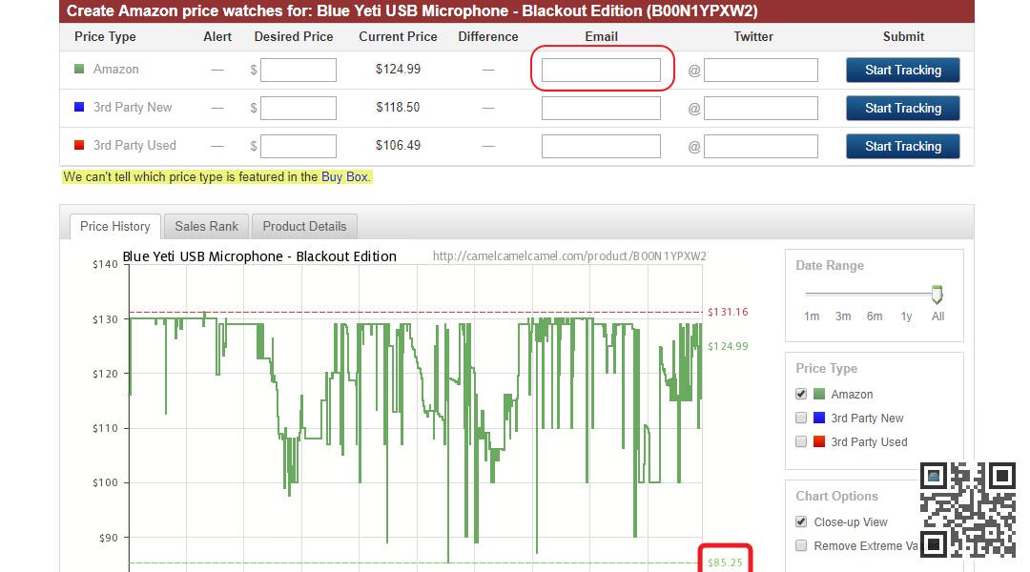
Task: Click the 3rd Party New Twitter field
Action: click(760, 108)
